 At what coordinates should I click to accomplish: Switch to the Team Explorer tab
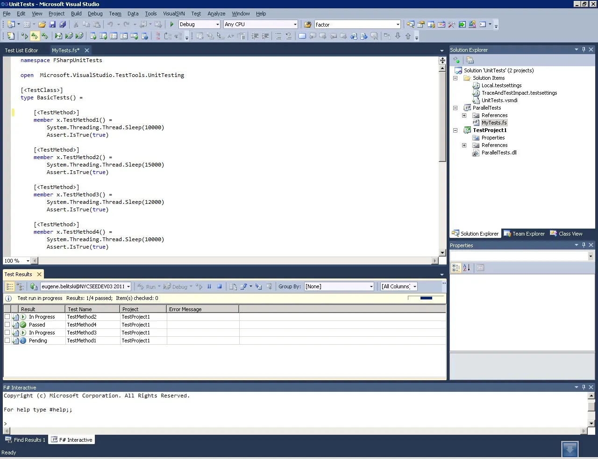point(524,234)
